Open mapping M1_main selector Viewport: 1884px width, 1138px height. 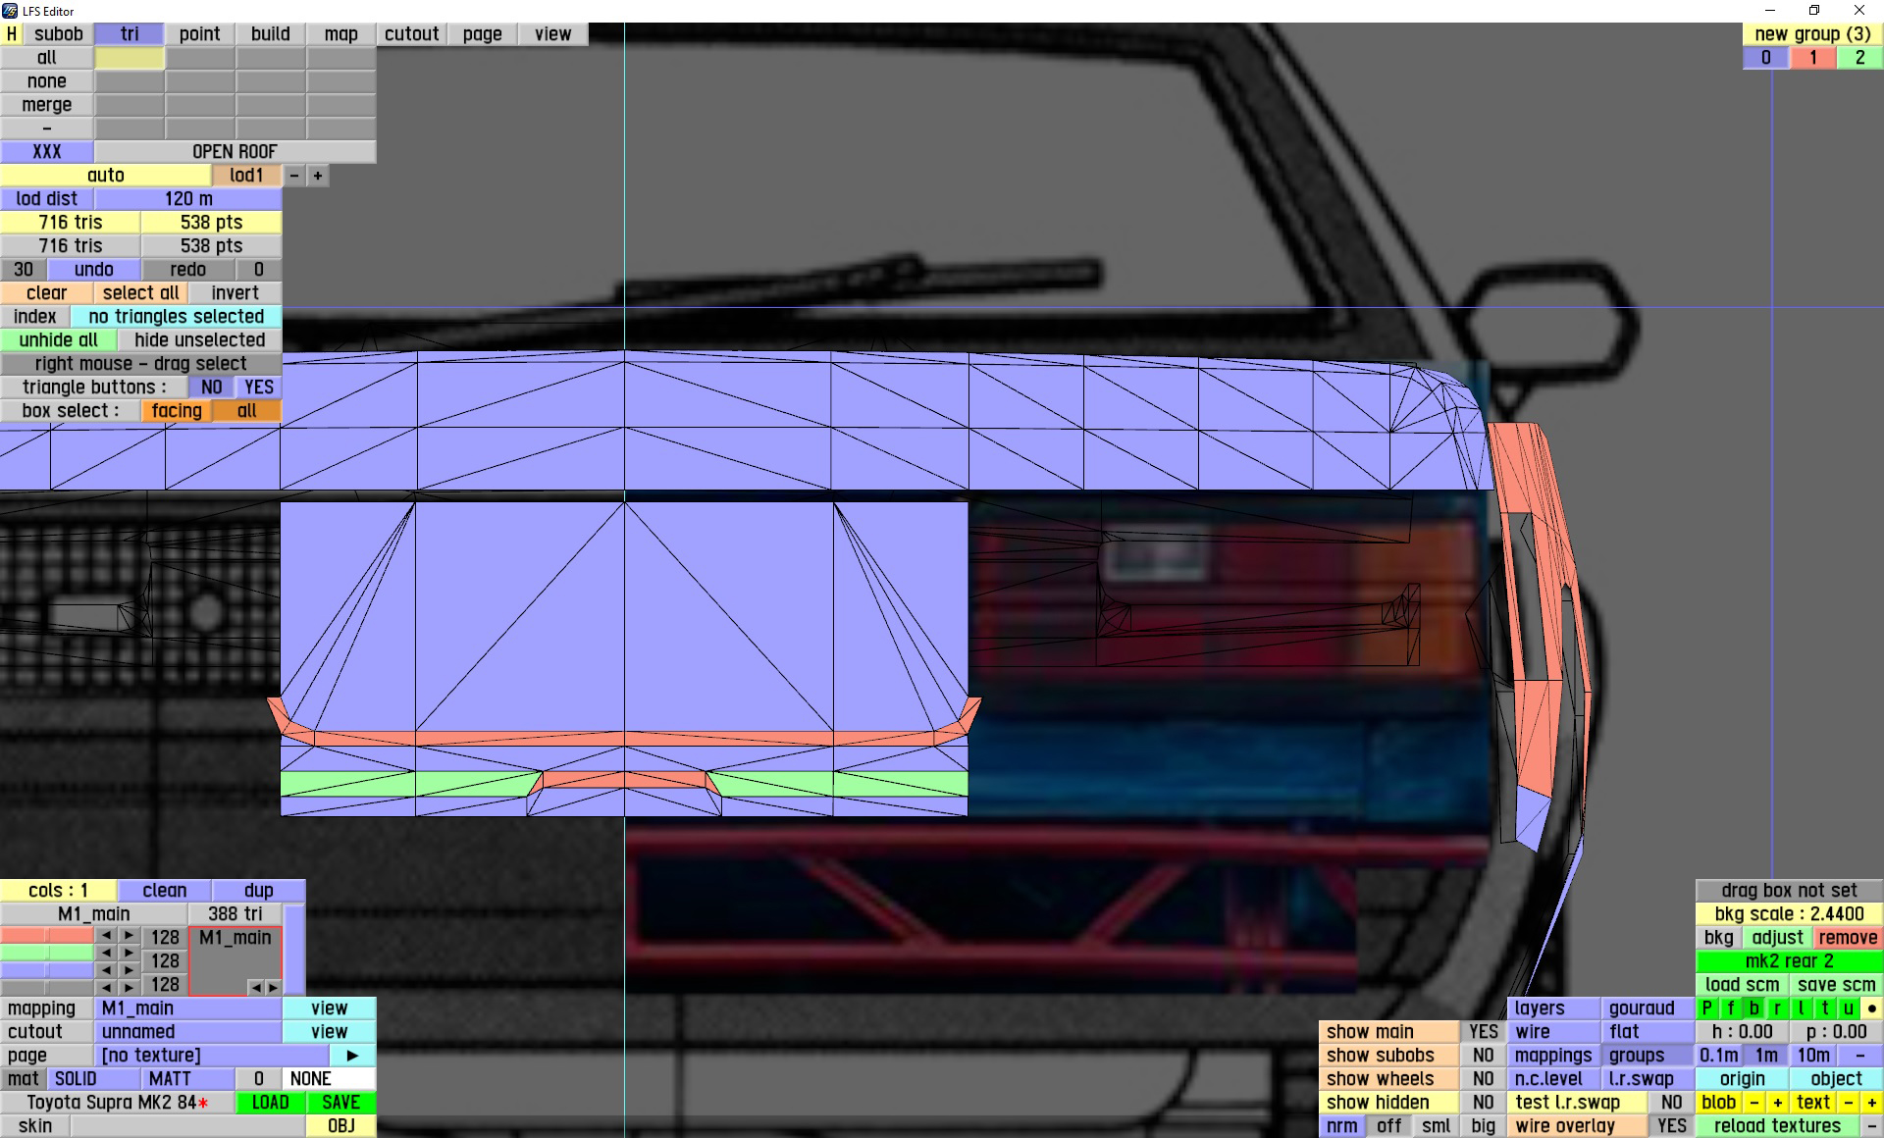coord(187,1008)
